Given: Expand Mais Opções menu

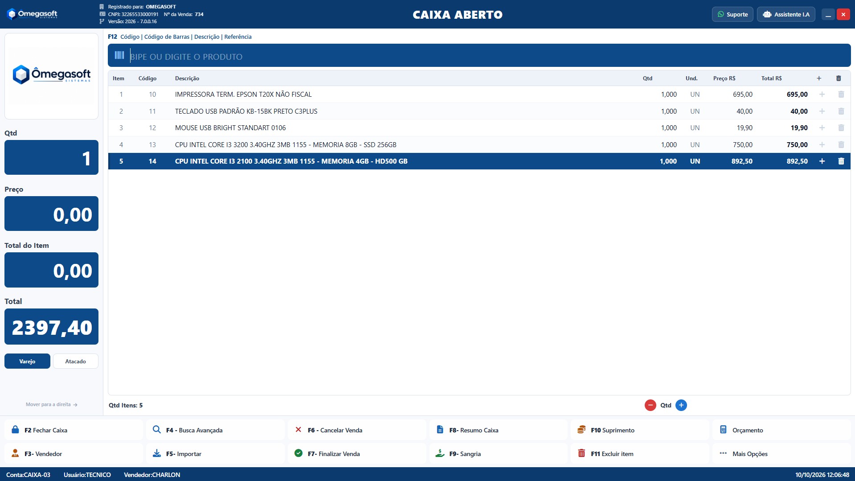Looking at the screenshot, I should 781,454.
